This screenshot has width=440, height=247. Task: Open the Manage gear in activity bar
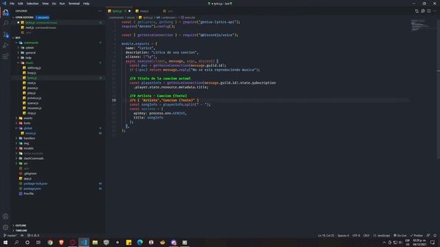(5, 227)
